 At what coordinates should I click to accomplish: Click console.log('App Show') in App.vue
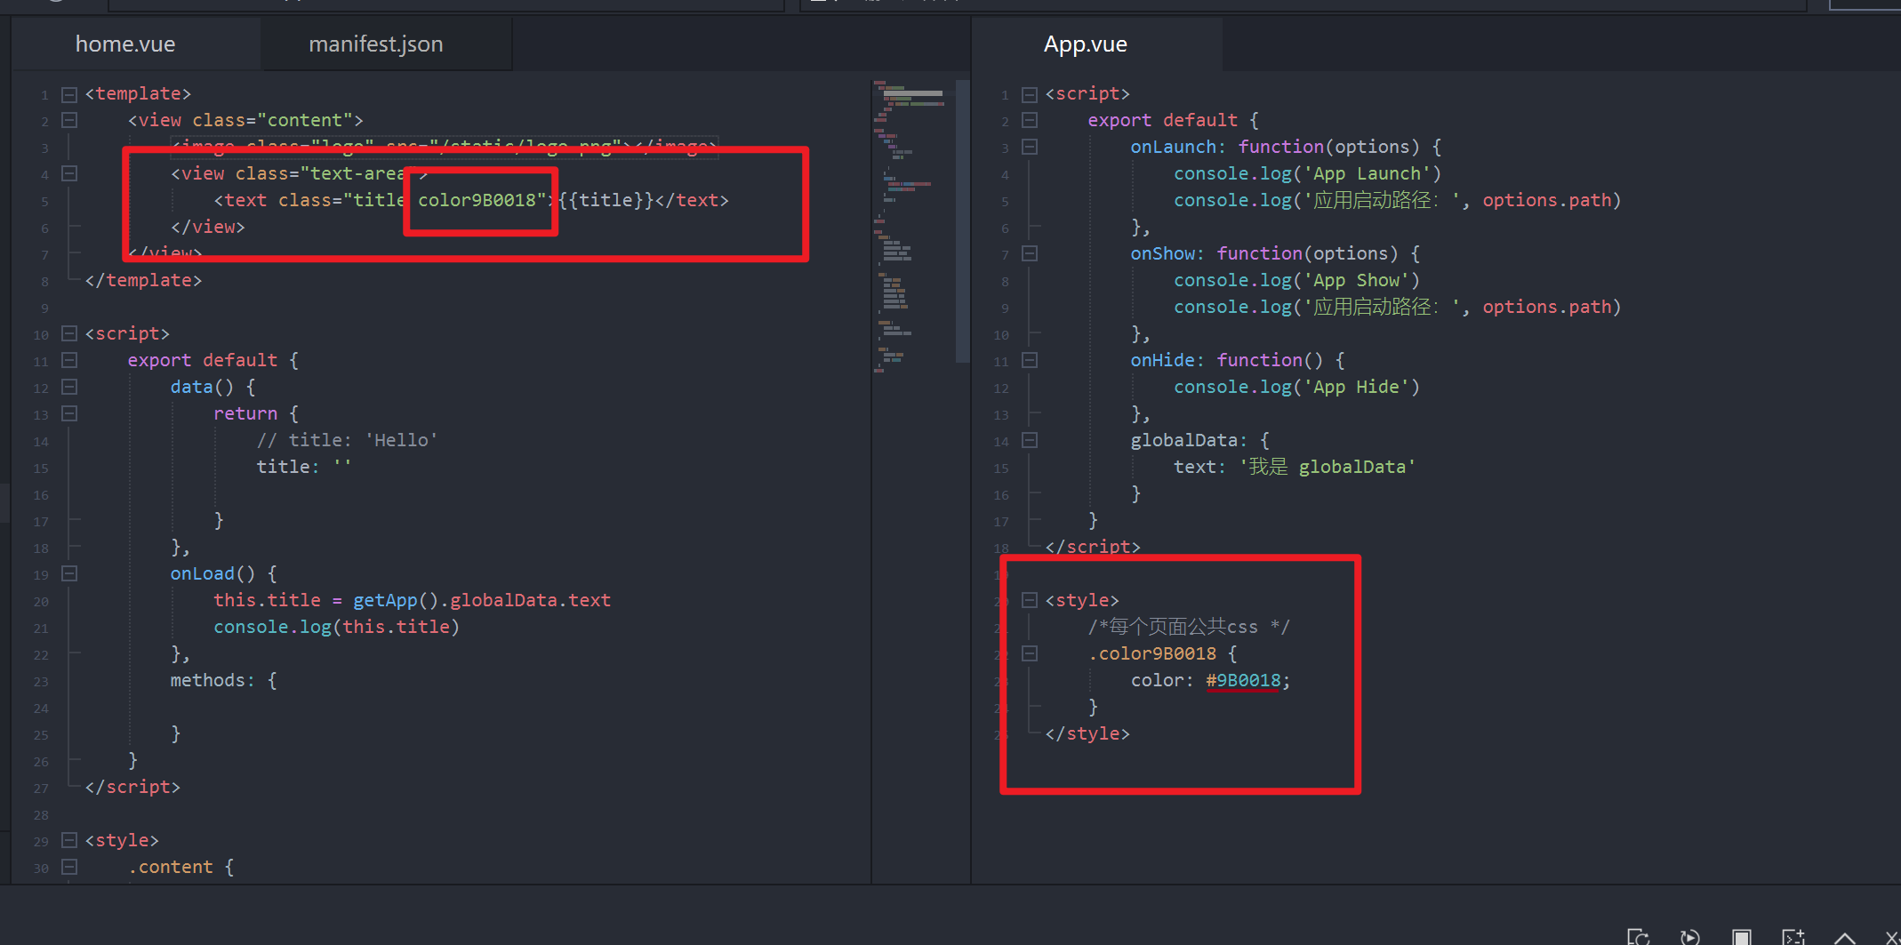pyautogui.click(x=1296, y=280)
